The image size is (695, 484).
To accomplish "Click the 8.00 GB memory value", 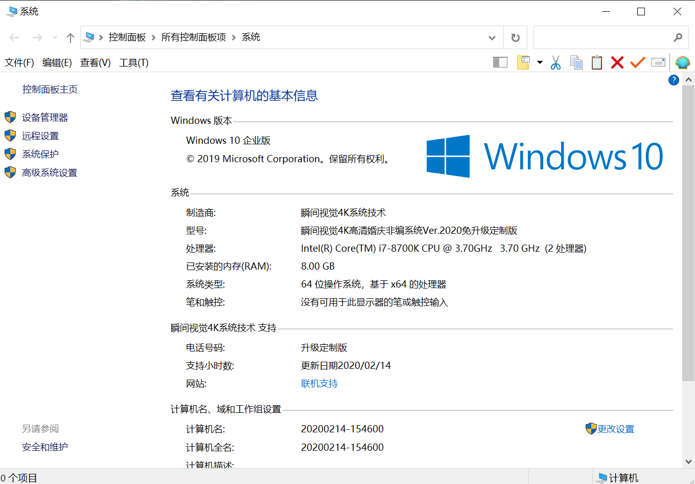I will 318,267.
